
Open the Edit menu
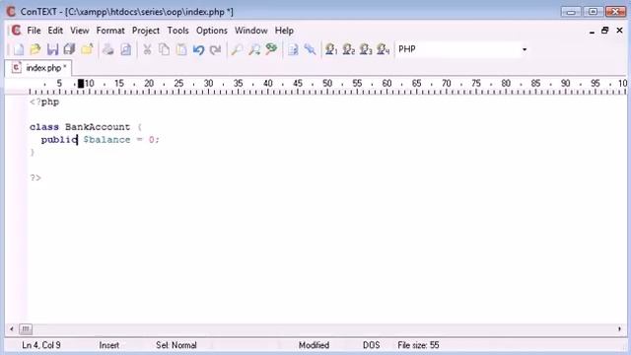55,31
